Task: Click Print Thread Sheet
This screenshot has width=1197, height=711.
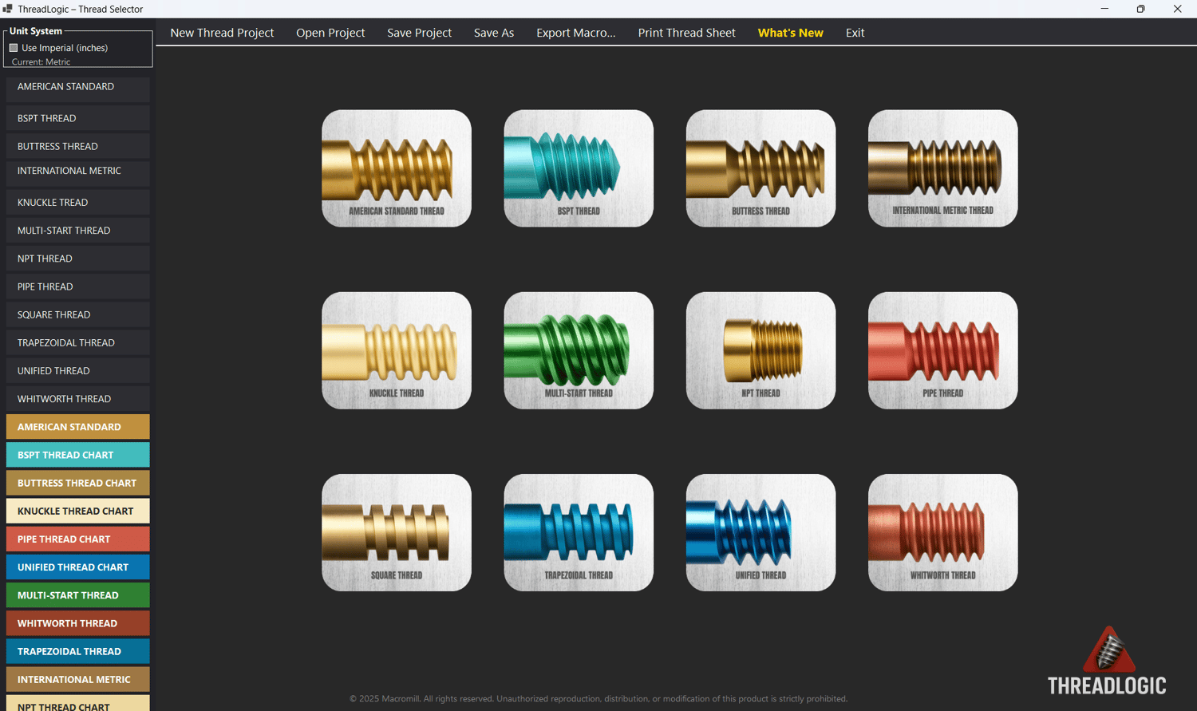Action: pos(686,33)
